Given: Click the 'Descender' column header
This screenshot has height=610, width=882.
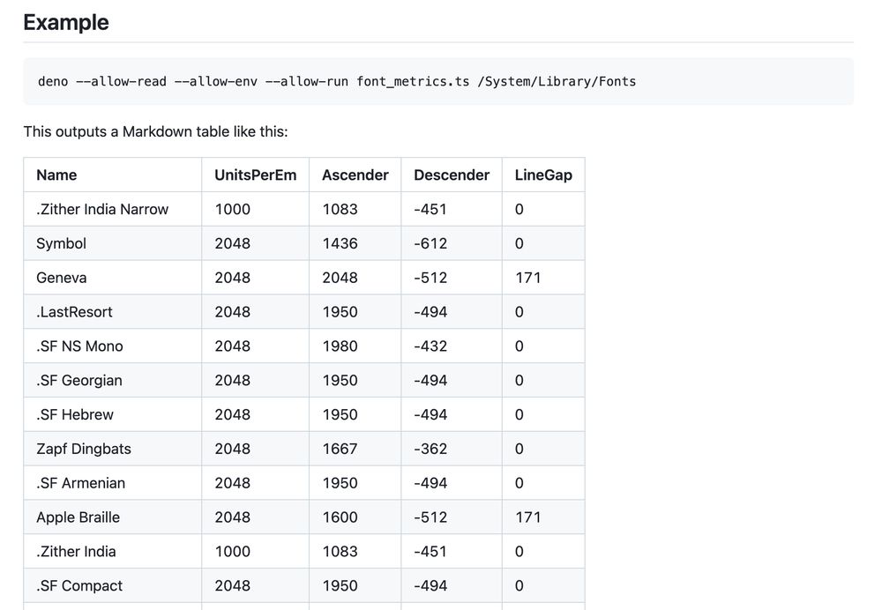Looking at the screenshot, I should pyautogui.click(x=452, y=175).
